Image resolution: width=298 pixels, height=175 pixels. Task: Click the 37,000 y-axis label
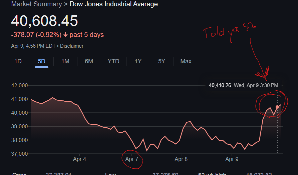(19, 154)
